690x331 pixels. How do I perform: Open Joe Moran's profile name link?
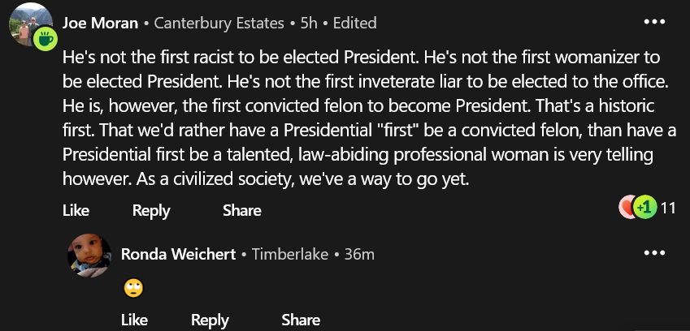click(100, 23)
